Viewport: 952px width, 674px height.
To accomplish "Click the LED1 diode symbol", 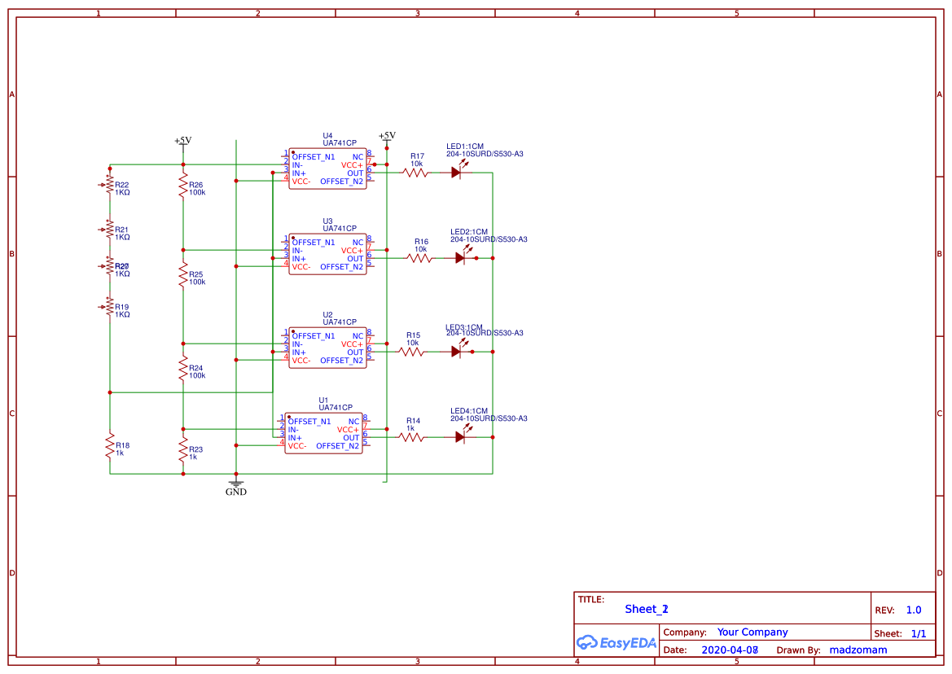I will (x=457, y=172).
